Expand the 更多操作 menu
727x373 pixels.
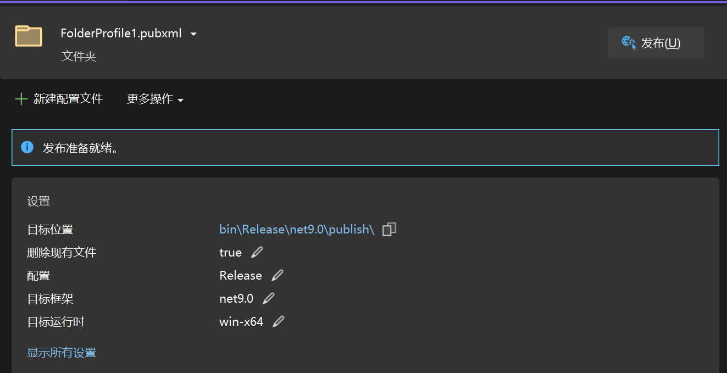click(155, 99)
